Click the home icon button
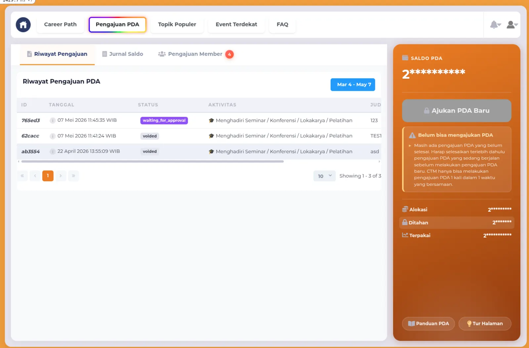The height and width of the screenshot is (348, 529). (x=23, y=24)
